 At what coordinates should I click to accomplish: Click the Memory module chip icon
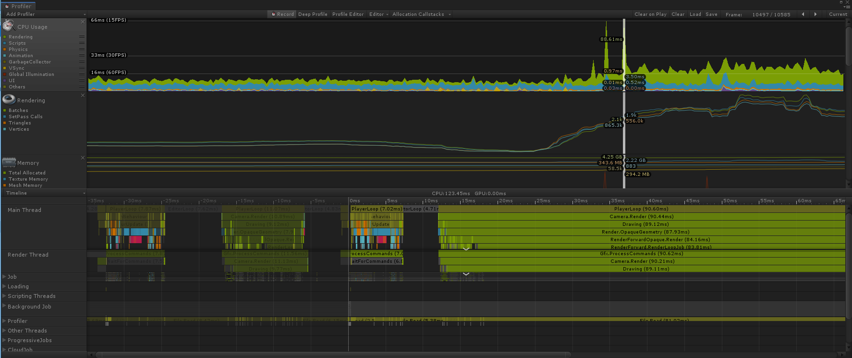coord(9,162)
